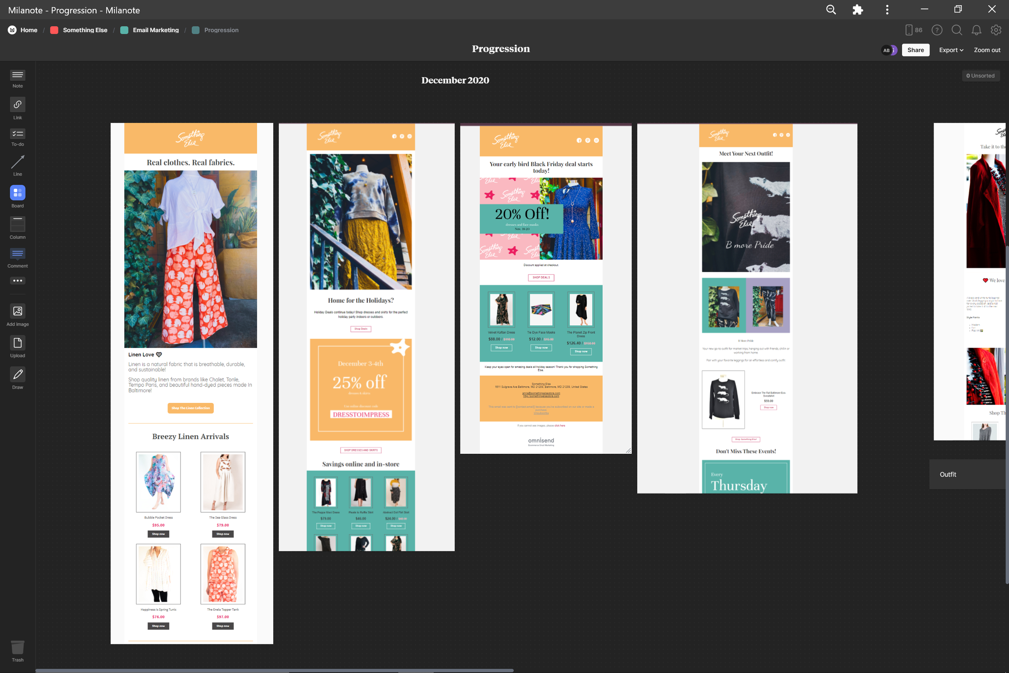Open the notifications bell icon
Screen dimensions: 1009x673
click(x=976, y=30)
